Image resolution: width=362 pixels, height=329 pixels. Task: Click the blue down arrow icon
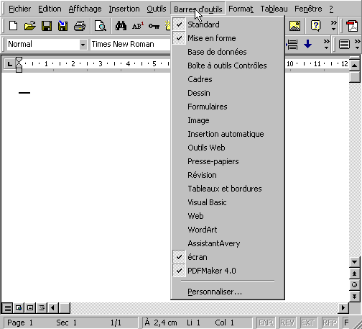[307, 44]
